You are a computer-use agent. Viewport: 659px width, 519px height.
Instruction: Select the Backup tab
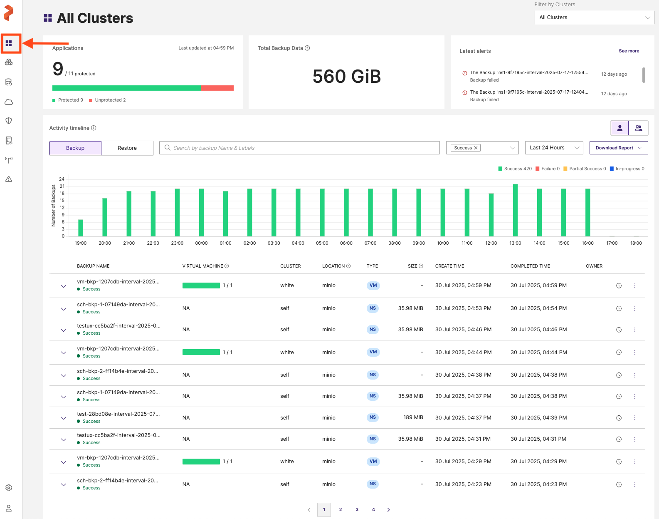click(x=75, y=148)
